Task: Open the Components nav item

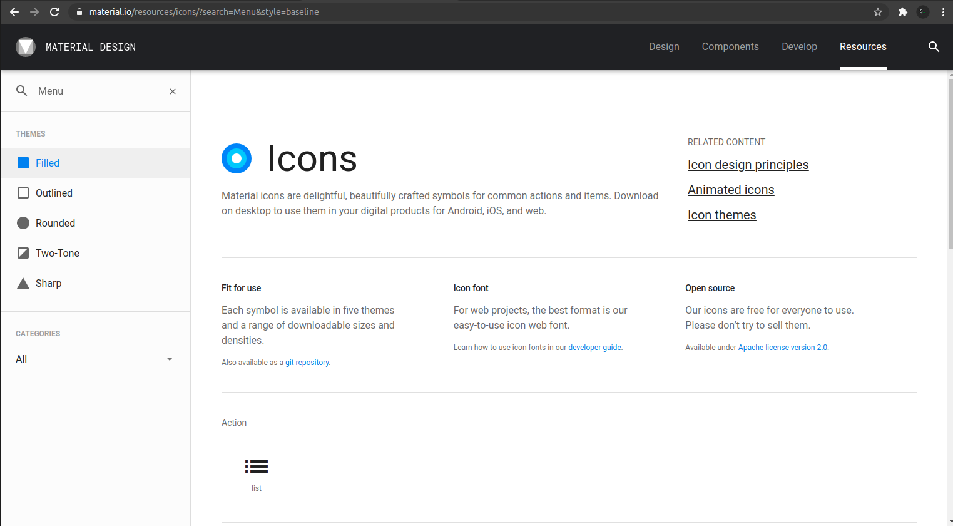Action: [x=730, y=47]
